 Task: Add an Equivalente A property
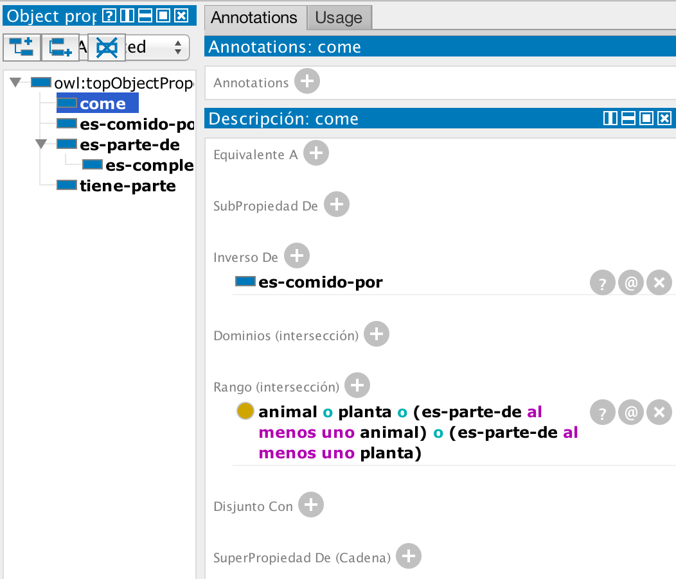pyautogui.click(x=316, y=153)
